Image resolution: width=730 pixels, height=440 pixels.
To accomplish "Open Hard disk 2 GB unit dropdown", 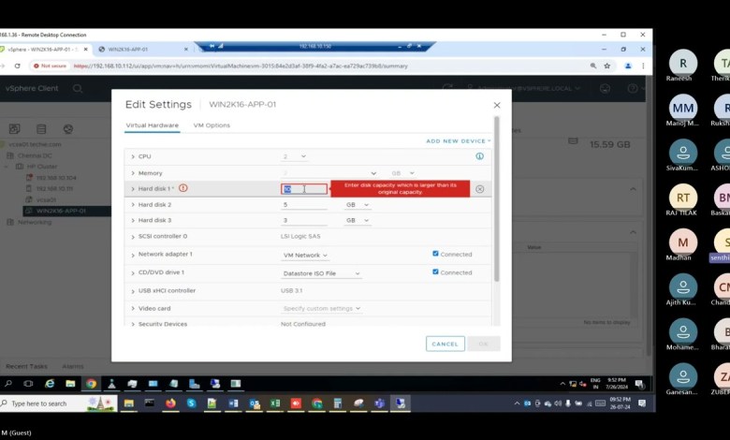I will (358, 205).
